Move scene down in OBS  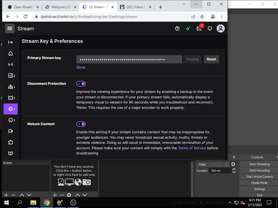click(x=29, y=195)
